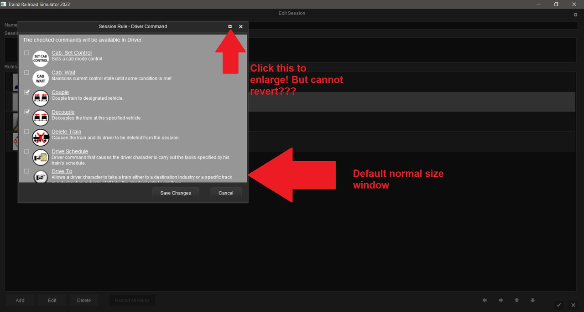This screenshot has height=312, width=584.
Task: Click the move-down arrow in Edit Session
Action: point(532,300)
